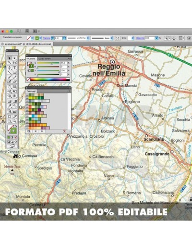Choose the Mesh tool
The image size is (192, 249).
coord(10,101)
